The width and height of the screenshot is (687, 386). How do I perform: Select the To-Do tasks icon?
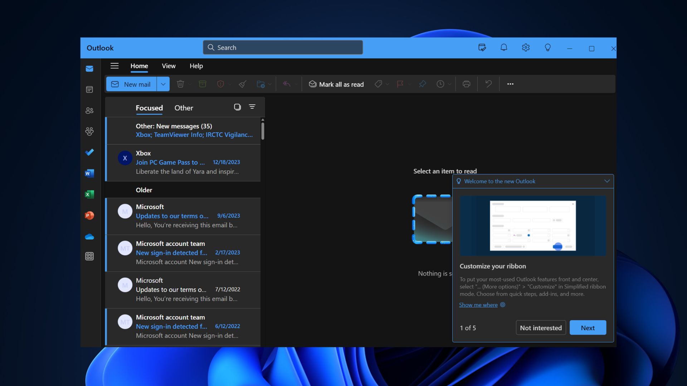89,152
